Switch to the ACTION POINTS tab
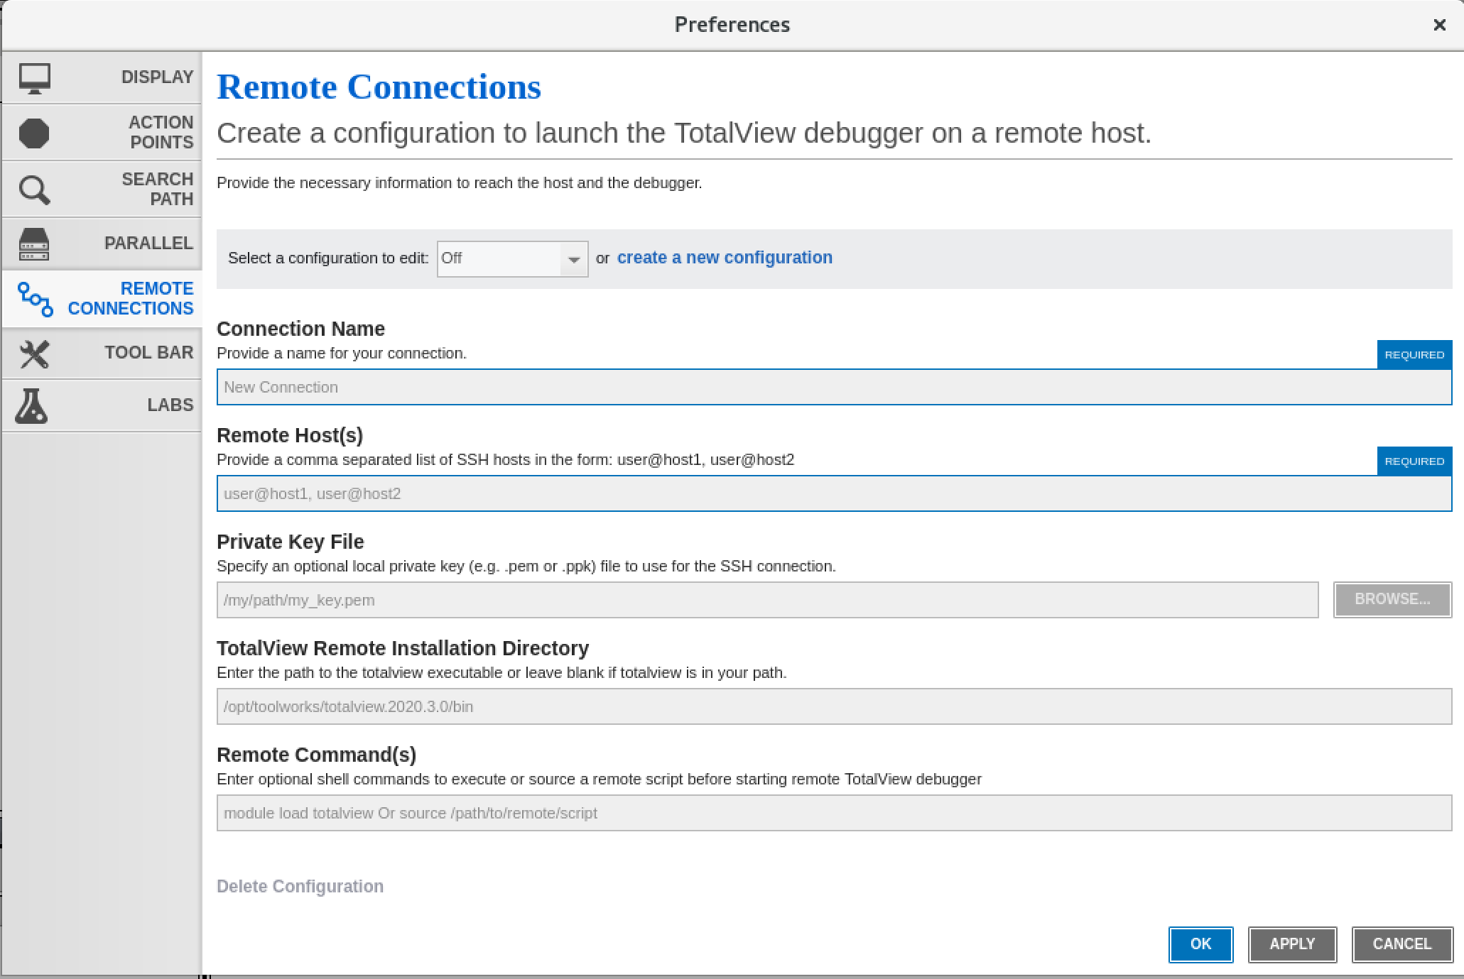 click(102, 133)
